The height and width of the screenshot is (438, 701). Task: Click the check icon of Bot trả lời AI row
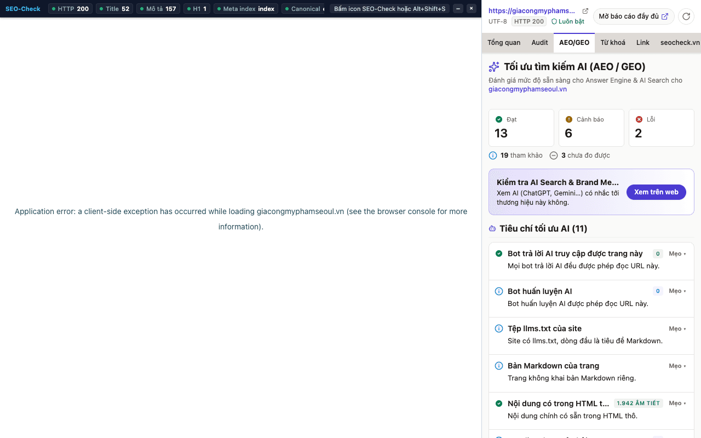[499, 253]
